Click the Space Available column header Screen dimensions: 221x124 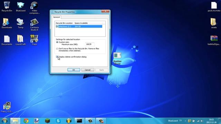point(81,23)
